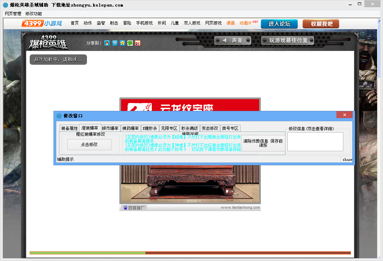
Task: Open the 网页管理 menu
Action: 13,14
